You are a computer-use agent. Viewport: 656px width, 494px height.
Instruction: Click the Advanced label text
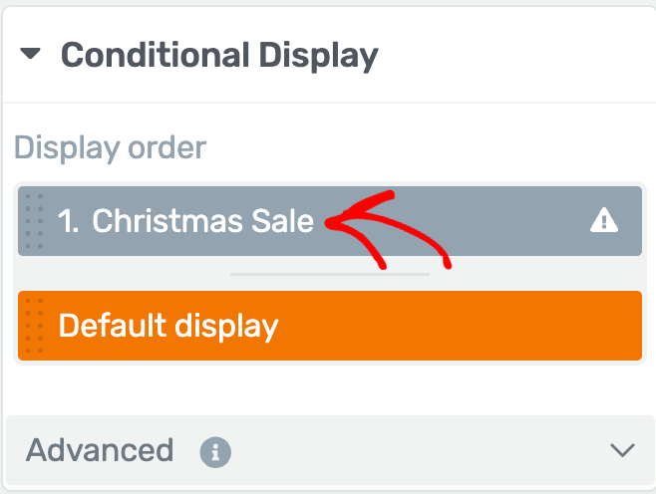(100, 450)
